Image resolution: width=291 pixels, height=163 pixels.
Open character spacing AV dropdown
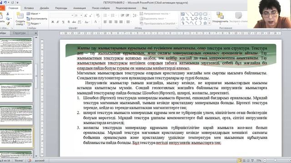pos(80,22)
